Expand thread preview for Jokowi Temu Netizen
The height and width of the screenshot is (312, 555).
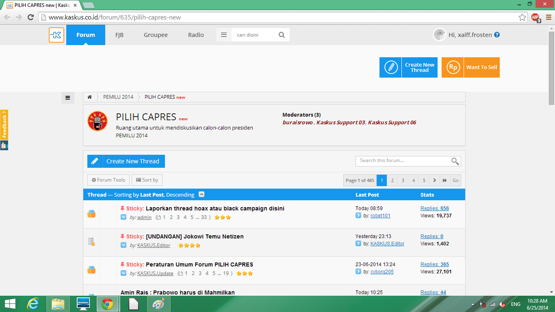(124, 245)
